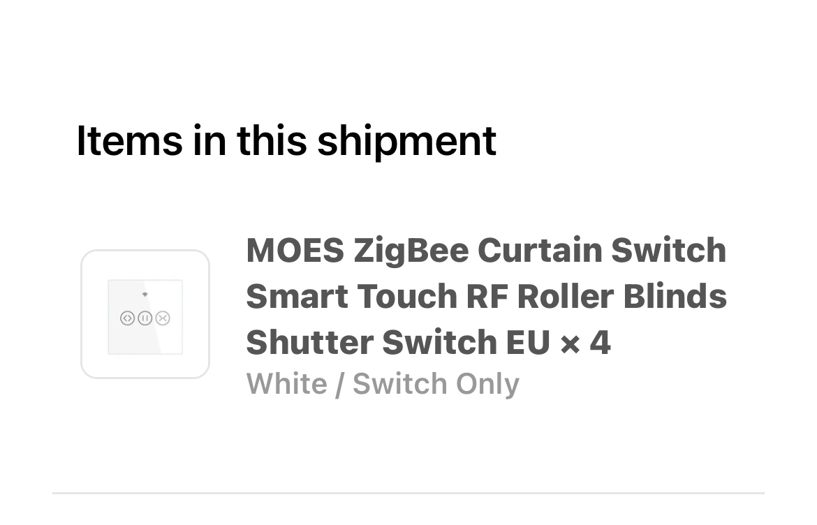This screenshot has height=525, width=817.
Task: Click the Wi-Fi indicator on the switch image
Action: tap(145, 295)
